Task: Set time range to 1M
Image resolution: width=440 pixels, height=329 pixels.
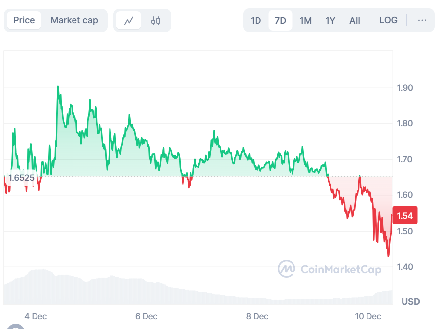Action: coord(305,21)
